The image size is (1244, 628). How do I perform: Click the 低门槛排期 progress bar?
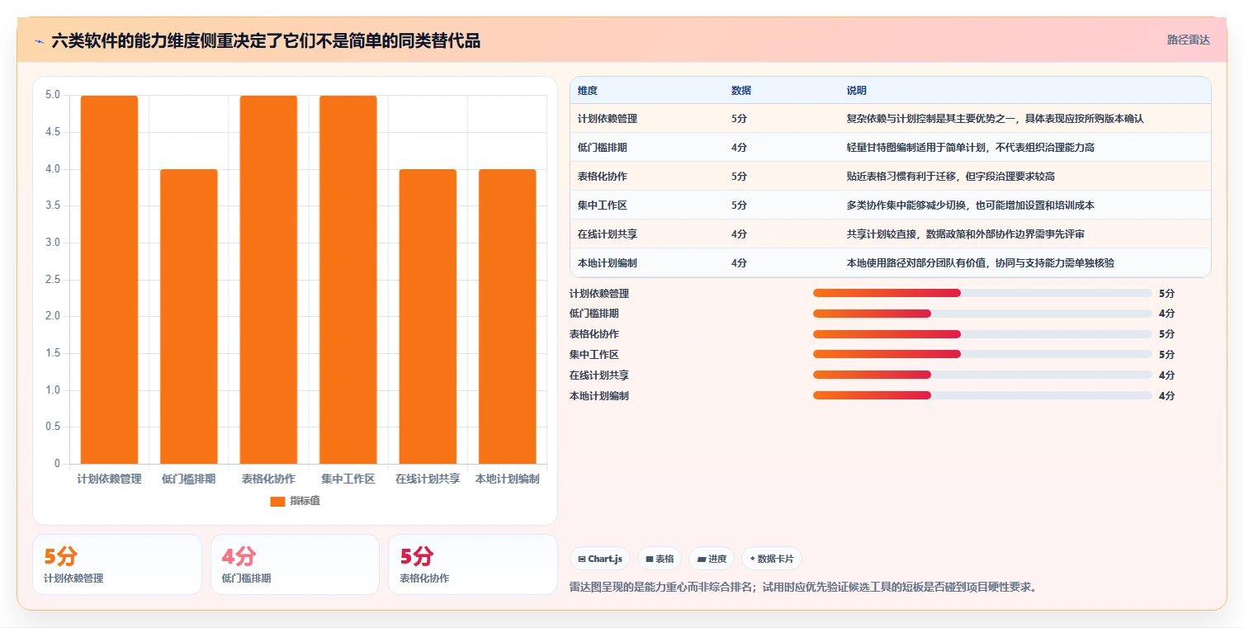[982, 314]
